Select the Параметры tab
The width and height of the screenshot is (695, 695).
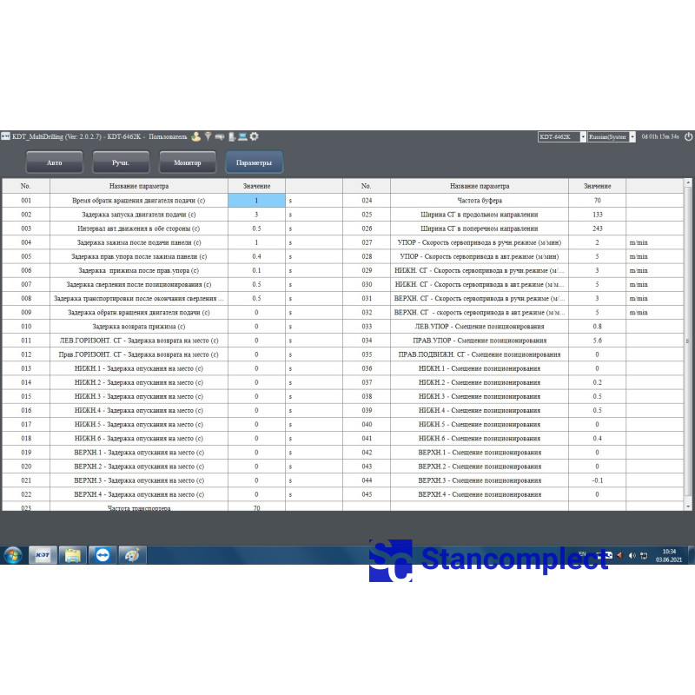pos(254,162)
